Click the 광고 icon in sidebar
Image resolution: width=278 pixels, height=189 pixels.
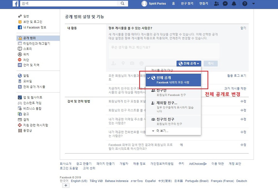pyautogui.click(x=20, y=114)
